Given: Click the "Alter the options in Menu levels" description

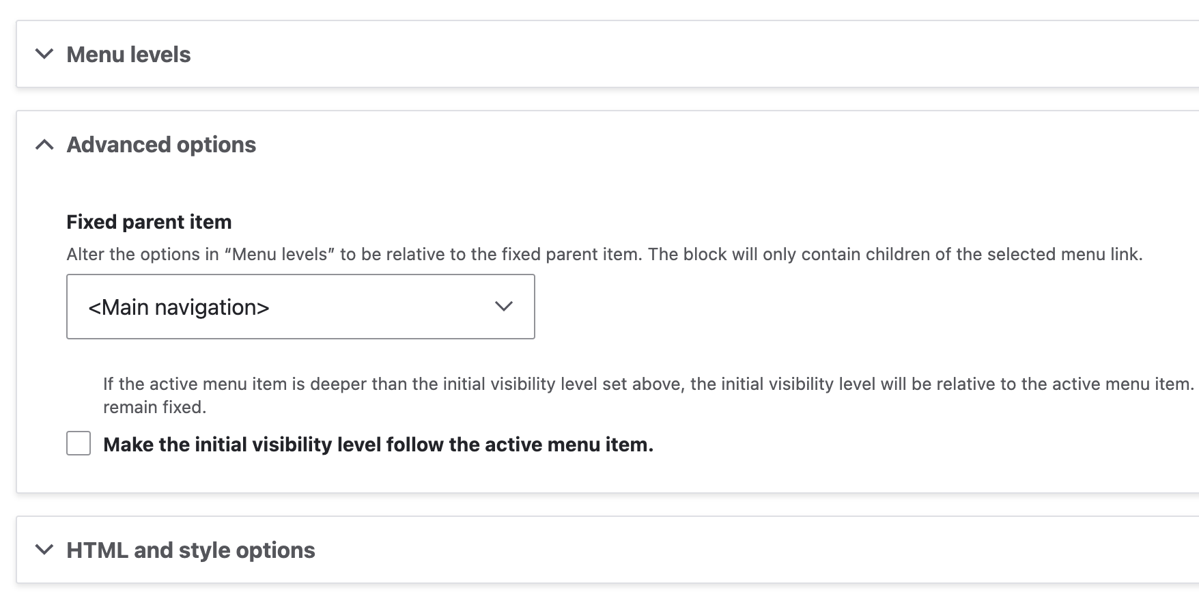Looking at the screenshot, I should pos(604,255).
